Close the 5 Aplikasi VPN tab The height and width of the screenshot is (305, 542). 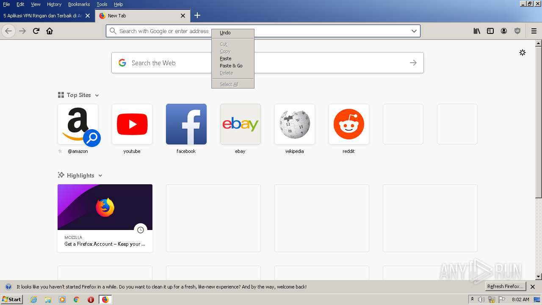click(88, 16)
